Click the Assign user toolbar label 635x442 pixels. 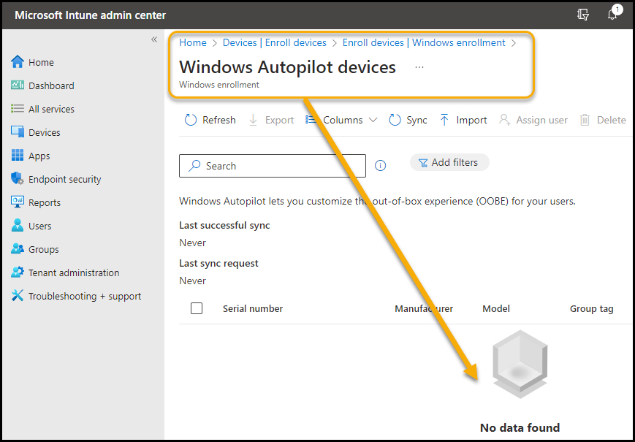coord(542,121)
